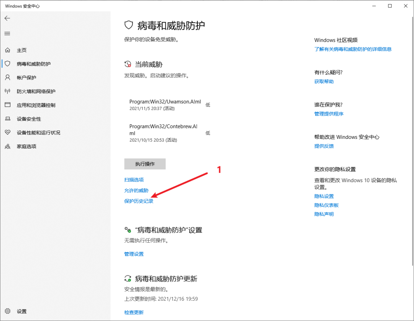Open 管理设置 under 病毒和威胁防护 设置
The height and width of the screenshot is (321, 414).
[134, 254]
